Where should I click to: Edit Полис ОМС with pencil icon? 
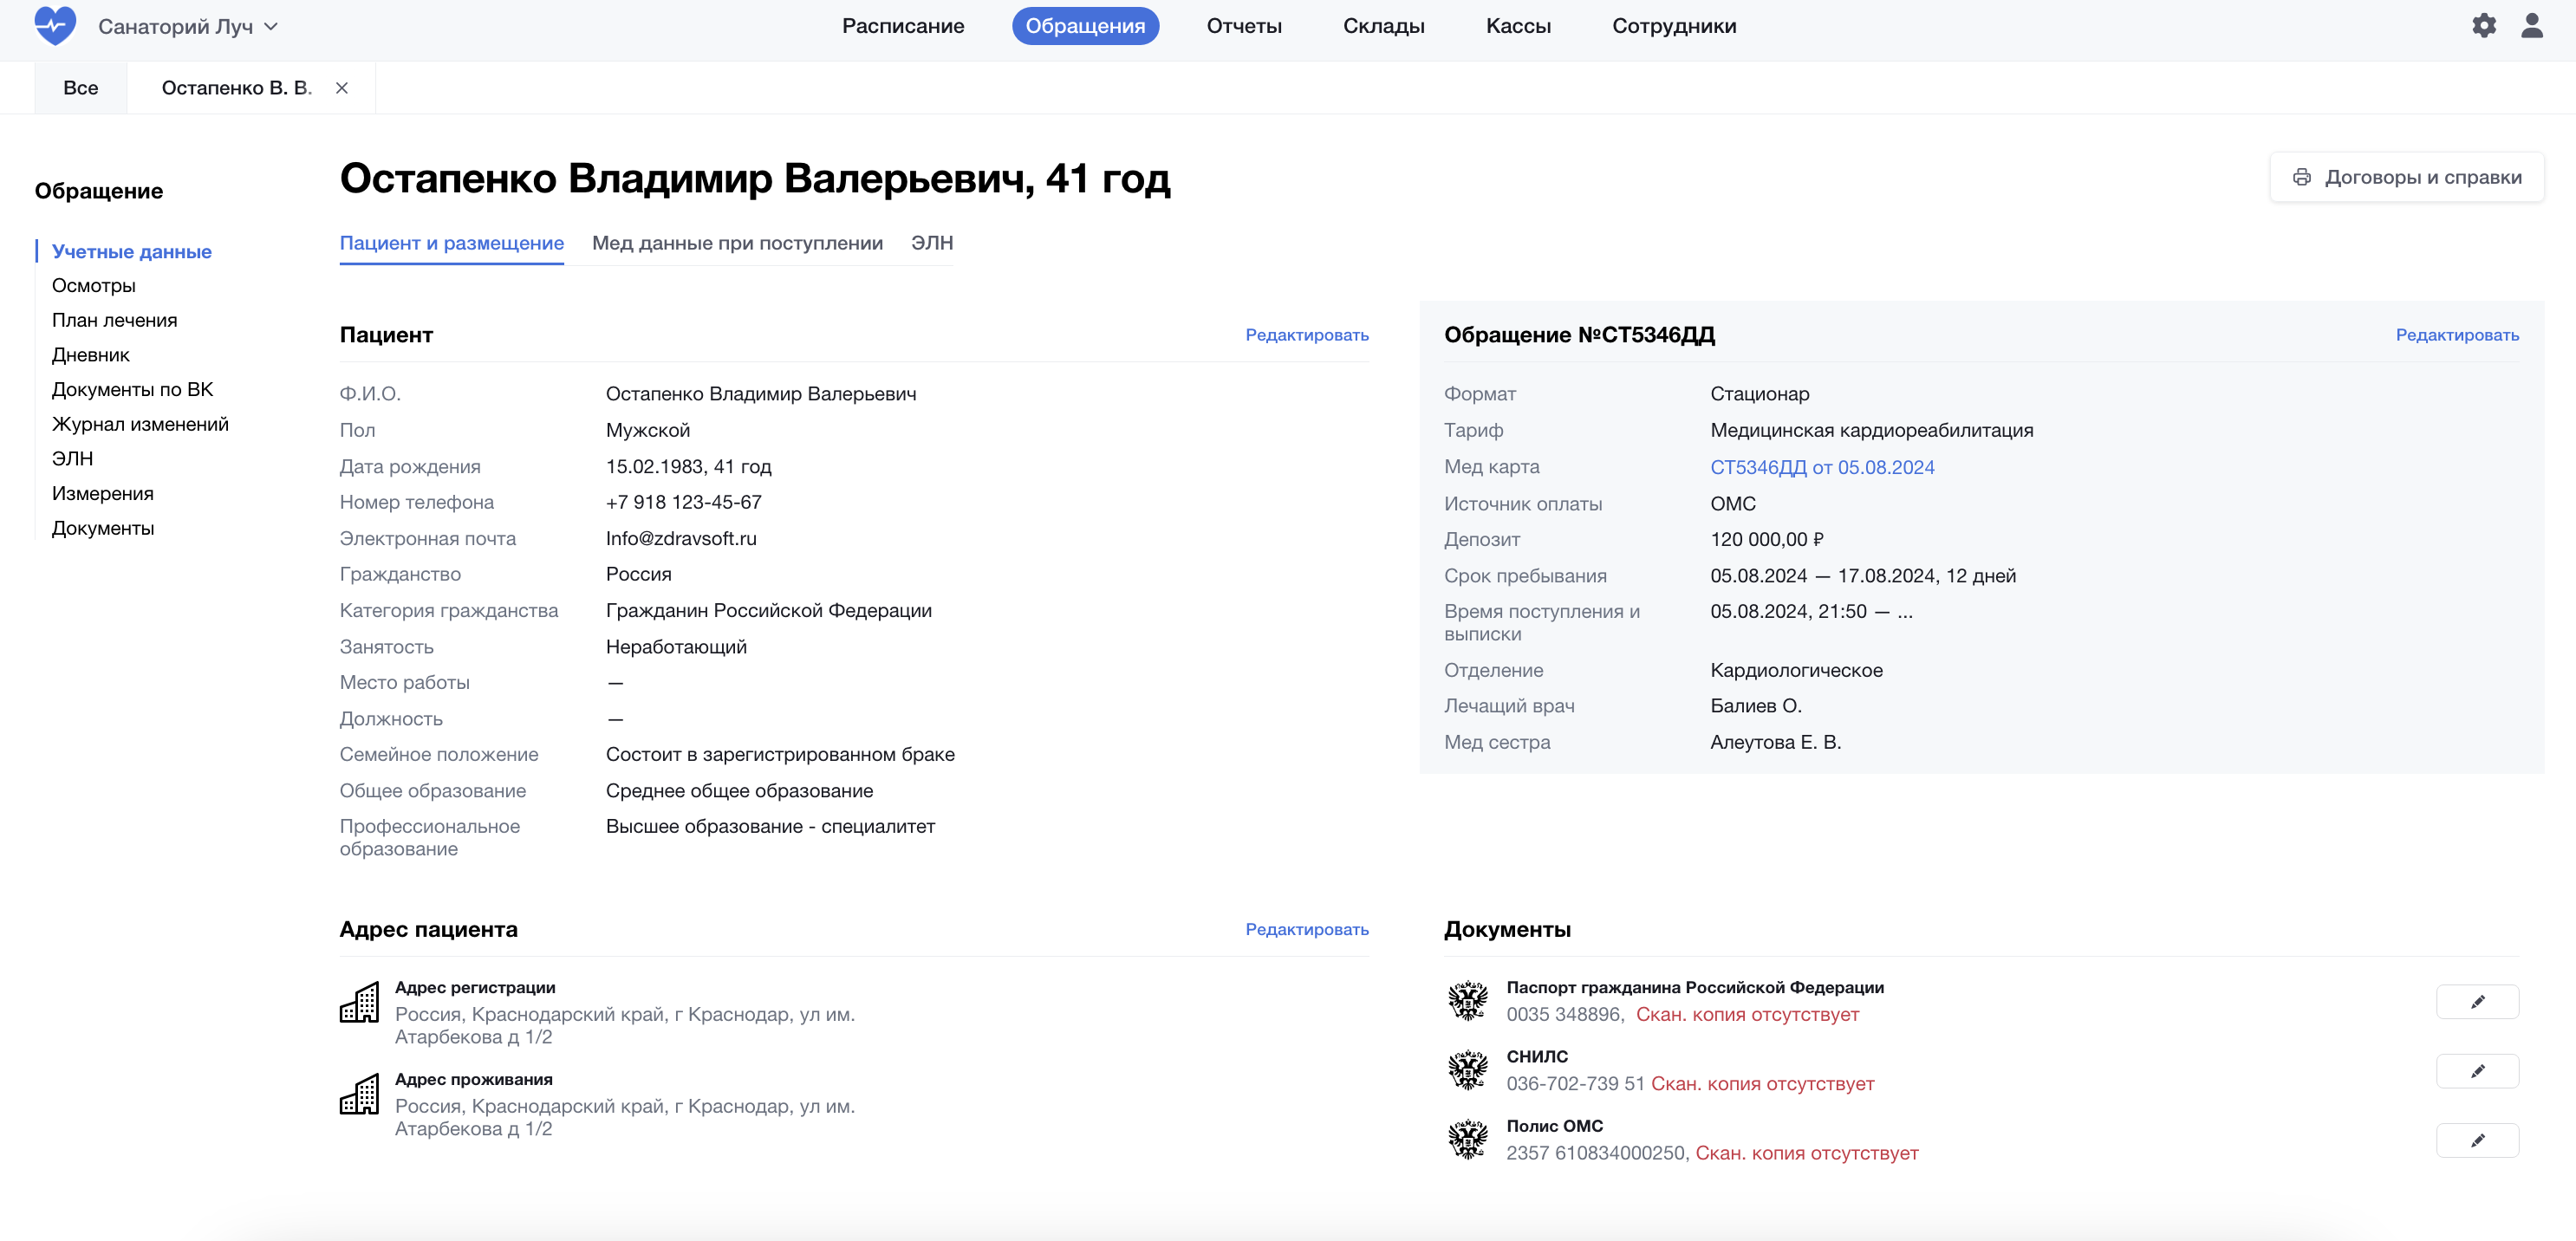(x=2476, y=1141)
